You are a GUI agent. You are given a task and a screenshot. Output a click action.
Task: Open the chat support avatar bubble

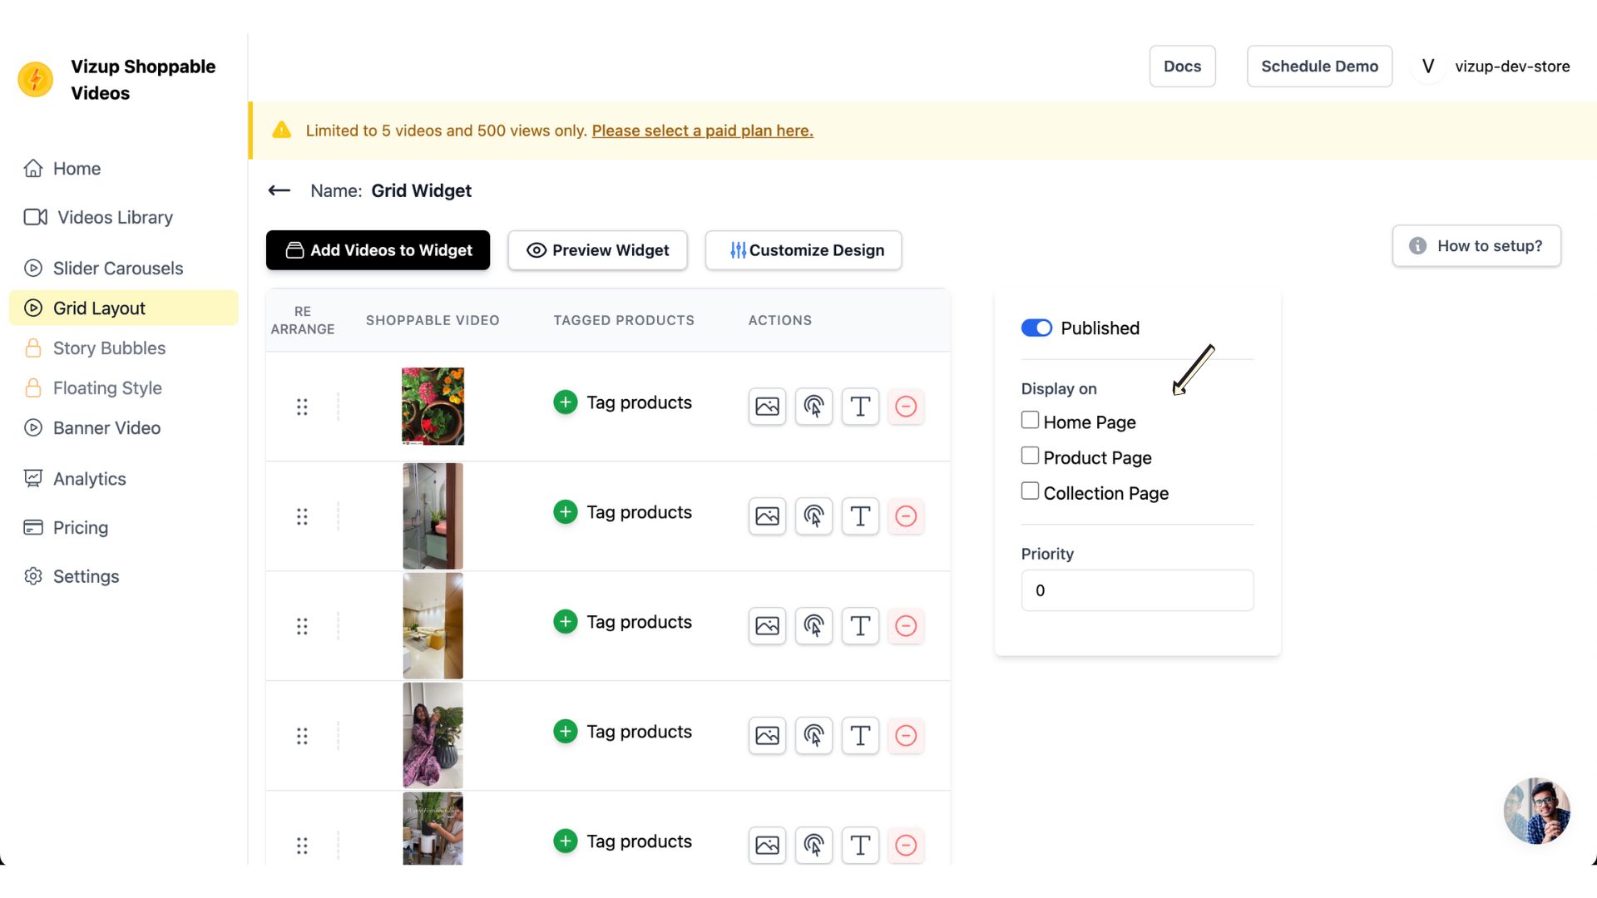click(x=1536, y=811)
